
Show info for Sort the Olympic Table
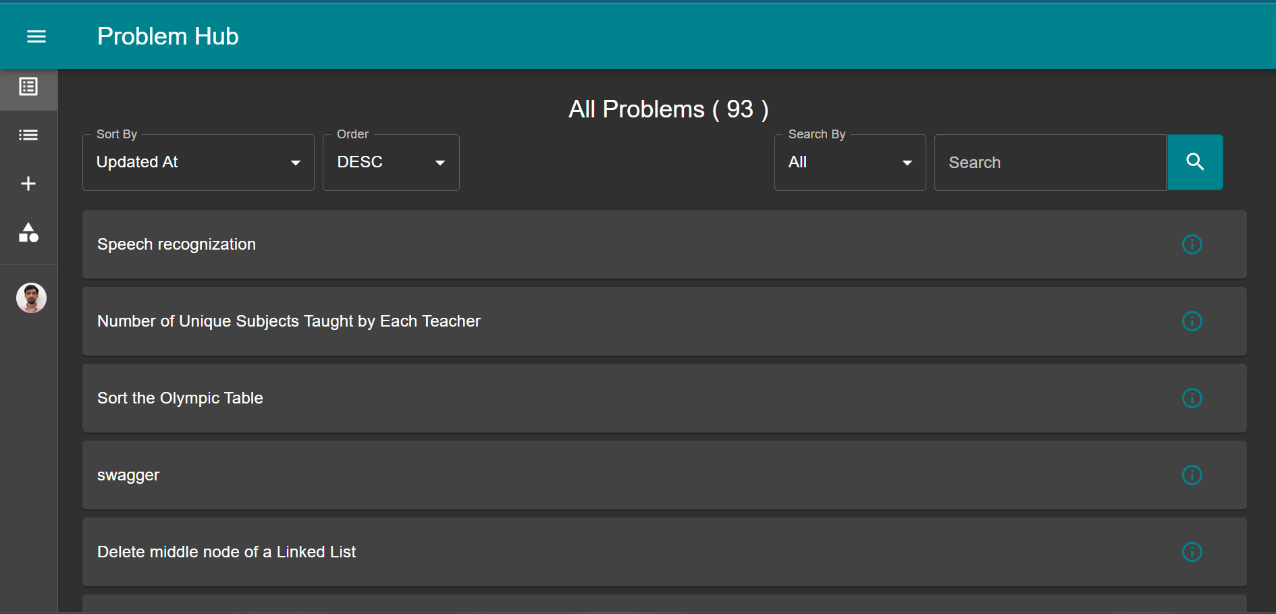1192,398
